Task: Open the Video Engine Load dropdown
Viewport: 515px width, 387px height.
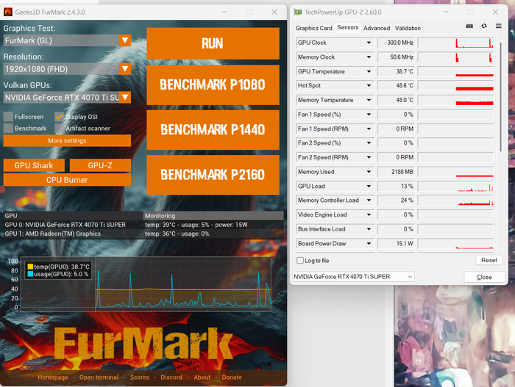Action: coord(369,215)
